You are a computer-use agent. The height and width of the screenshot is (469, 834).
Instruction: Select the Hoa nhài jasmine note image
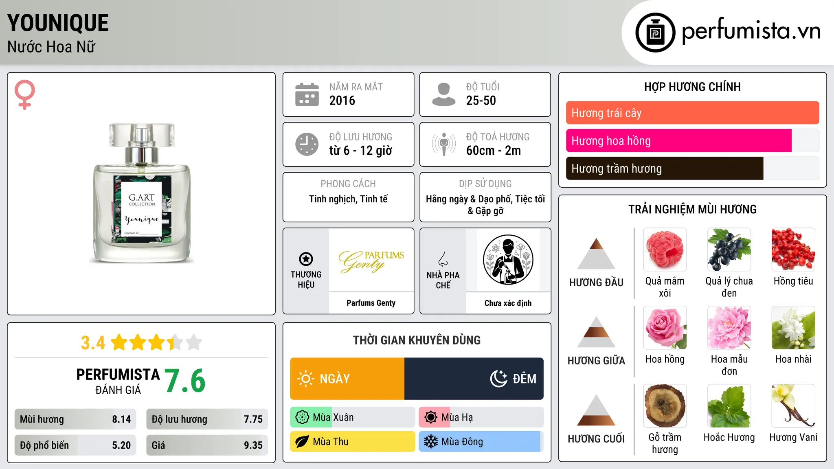coord(793,328)
